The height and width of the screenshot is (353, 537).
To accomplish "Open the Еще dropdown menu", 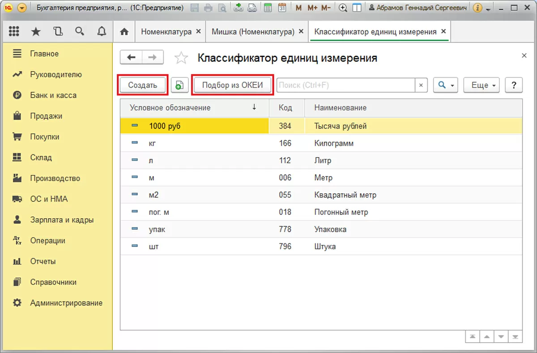I will (481, 85).
